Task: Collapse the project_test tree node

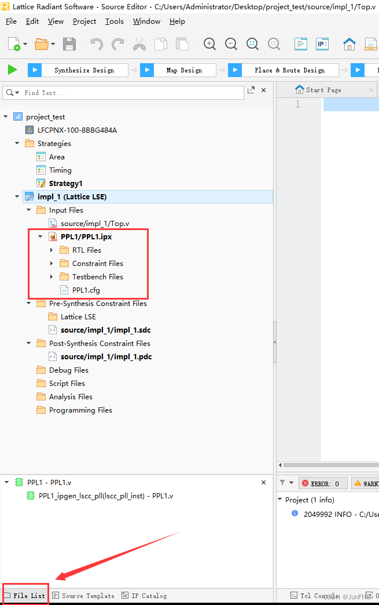Action: pos(5,116)
